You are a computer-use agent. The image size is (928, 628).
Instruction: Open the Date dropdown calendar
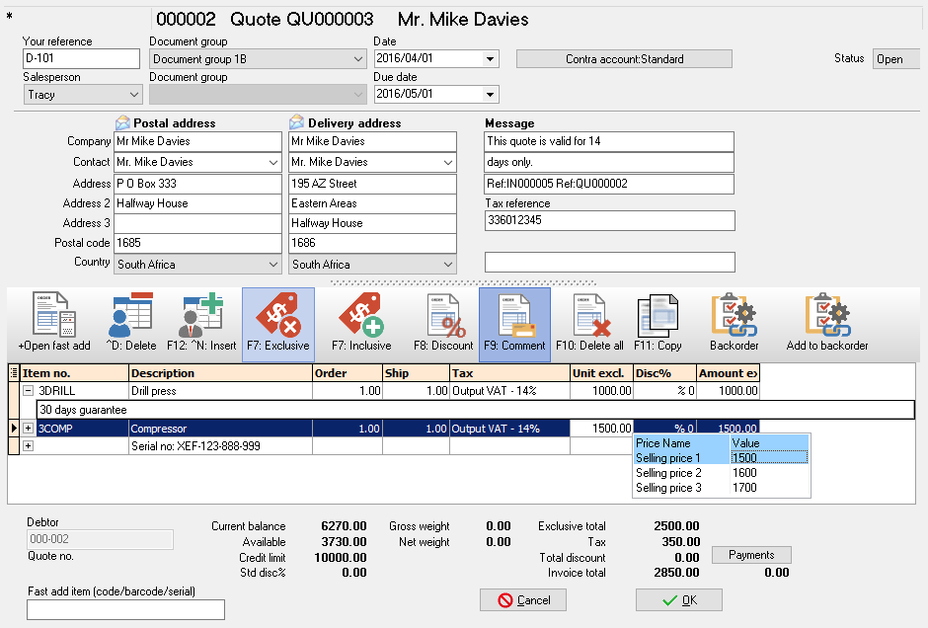coord(491,59)
